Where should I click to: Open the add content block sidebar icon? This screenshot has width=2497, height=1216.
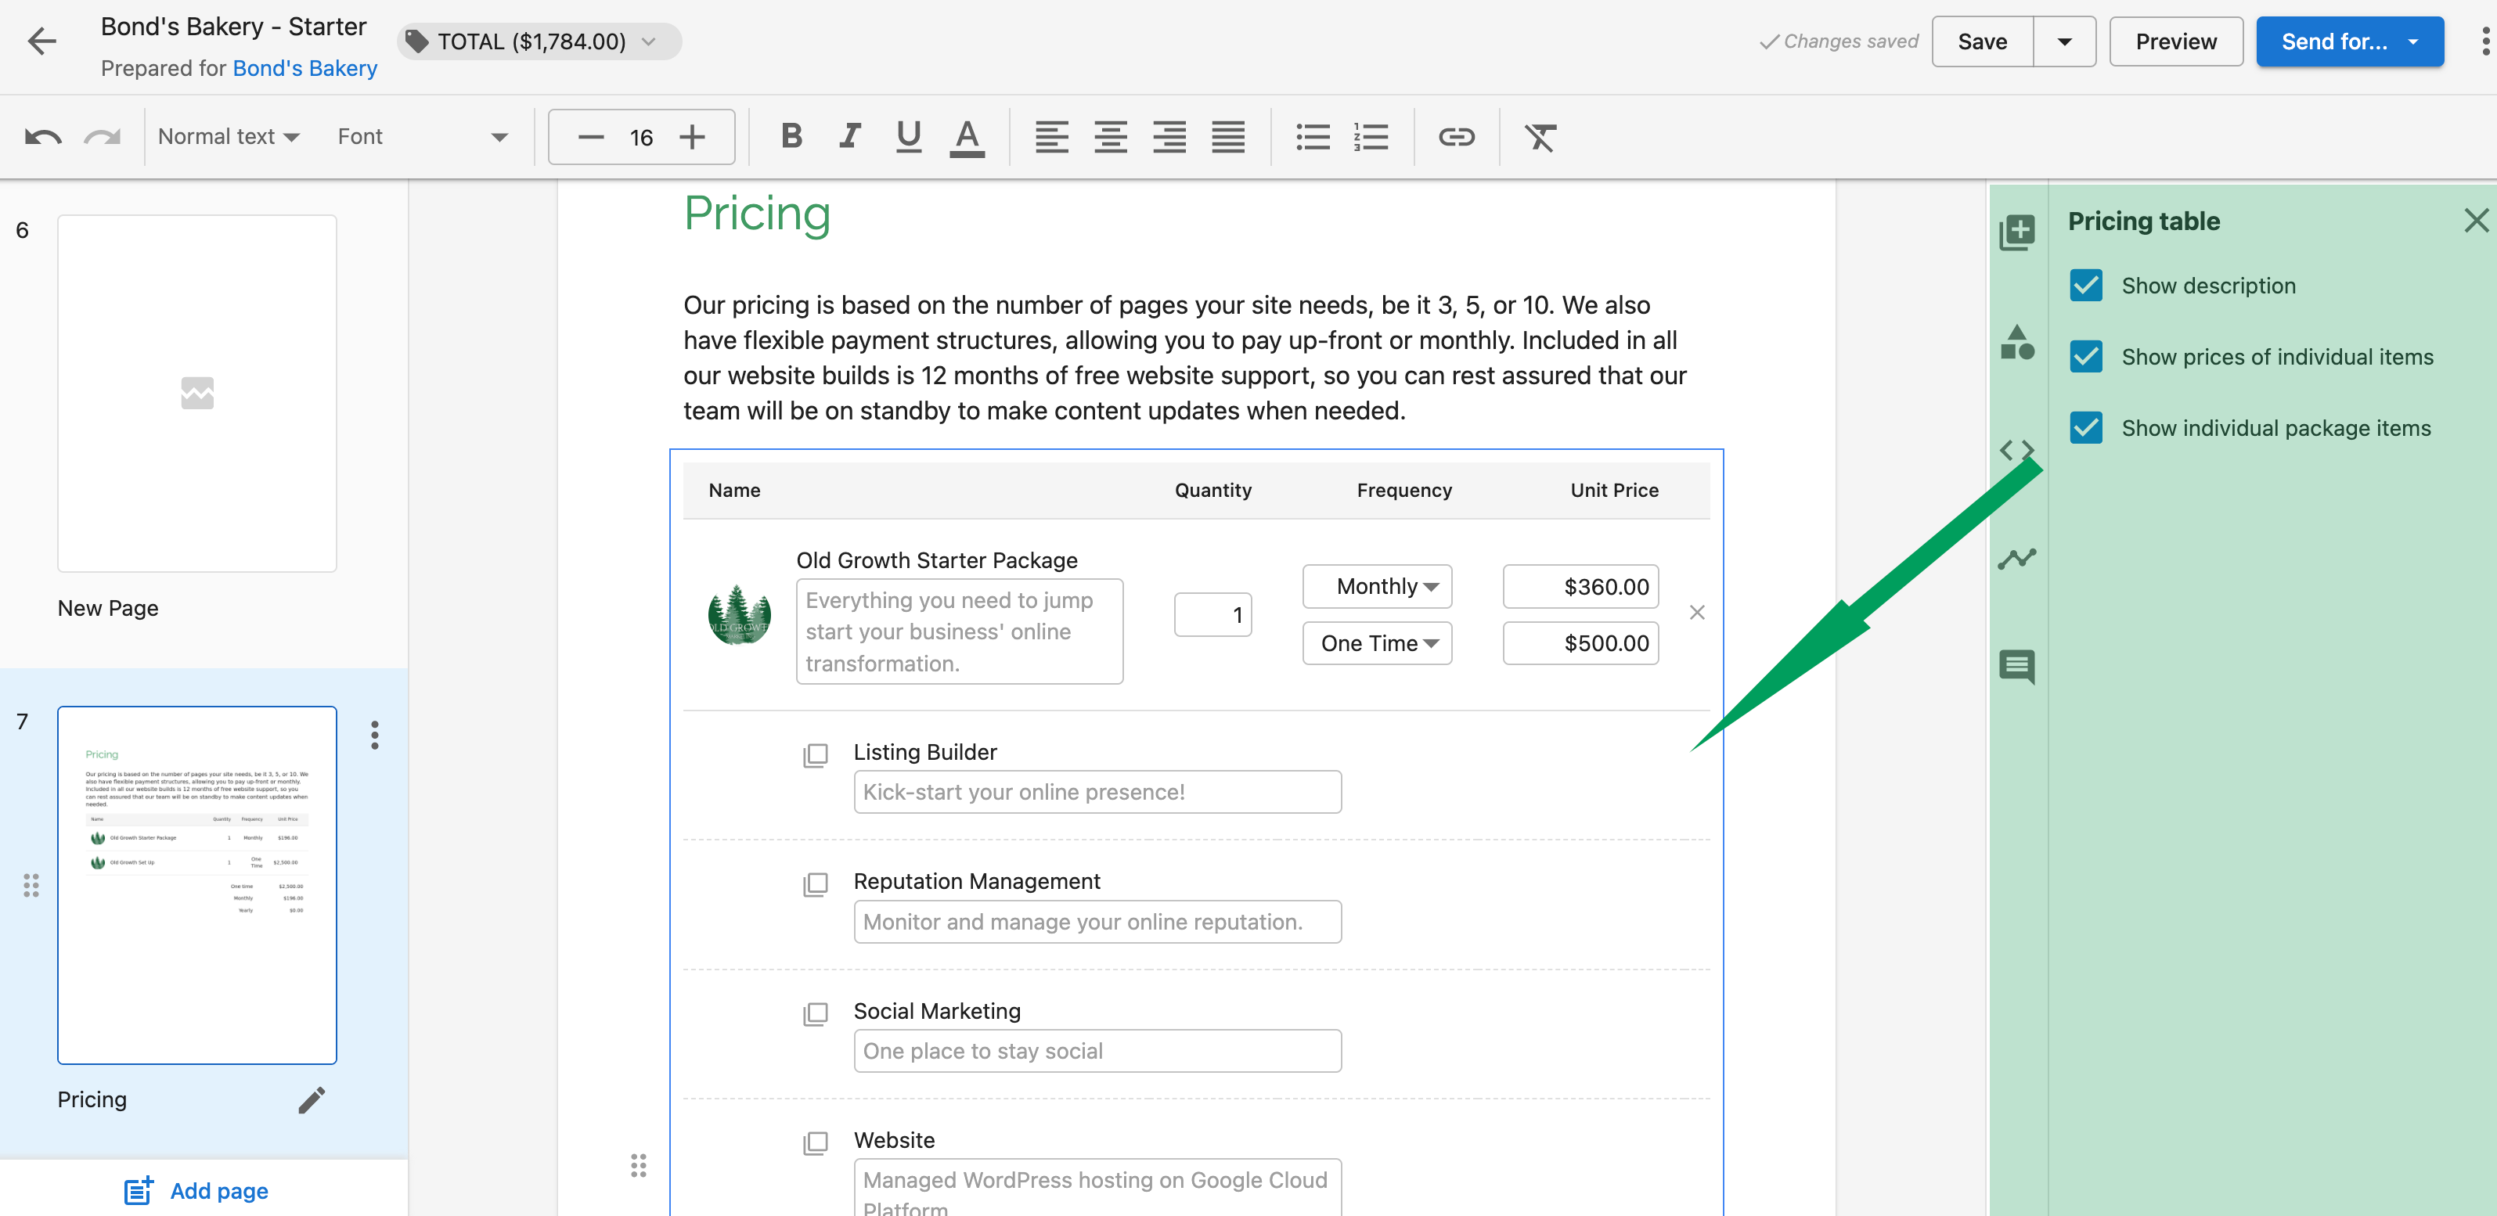(x=2017, y=232)
